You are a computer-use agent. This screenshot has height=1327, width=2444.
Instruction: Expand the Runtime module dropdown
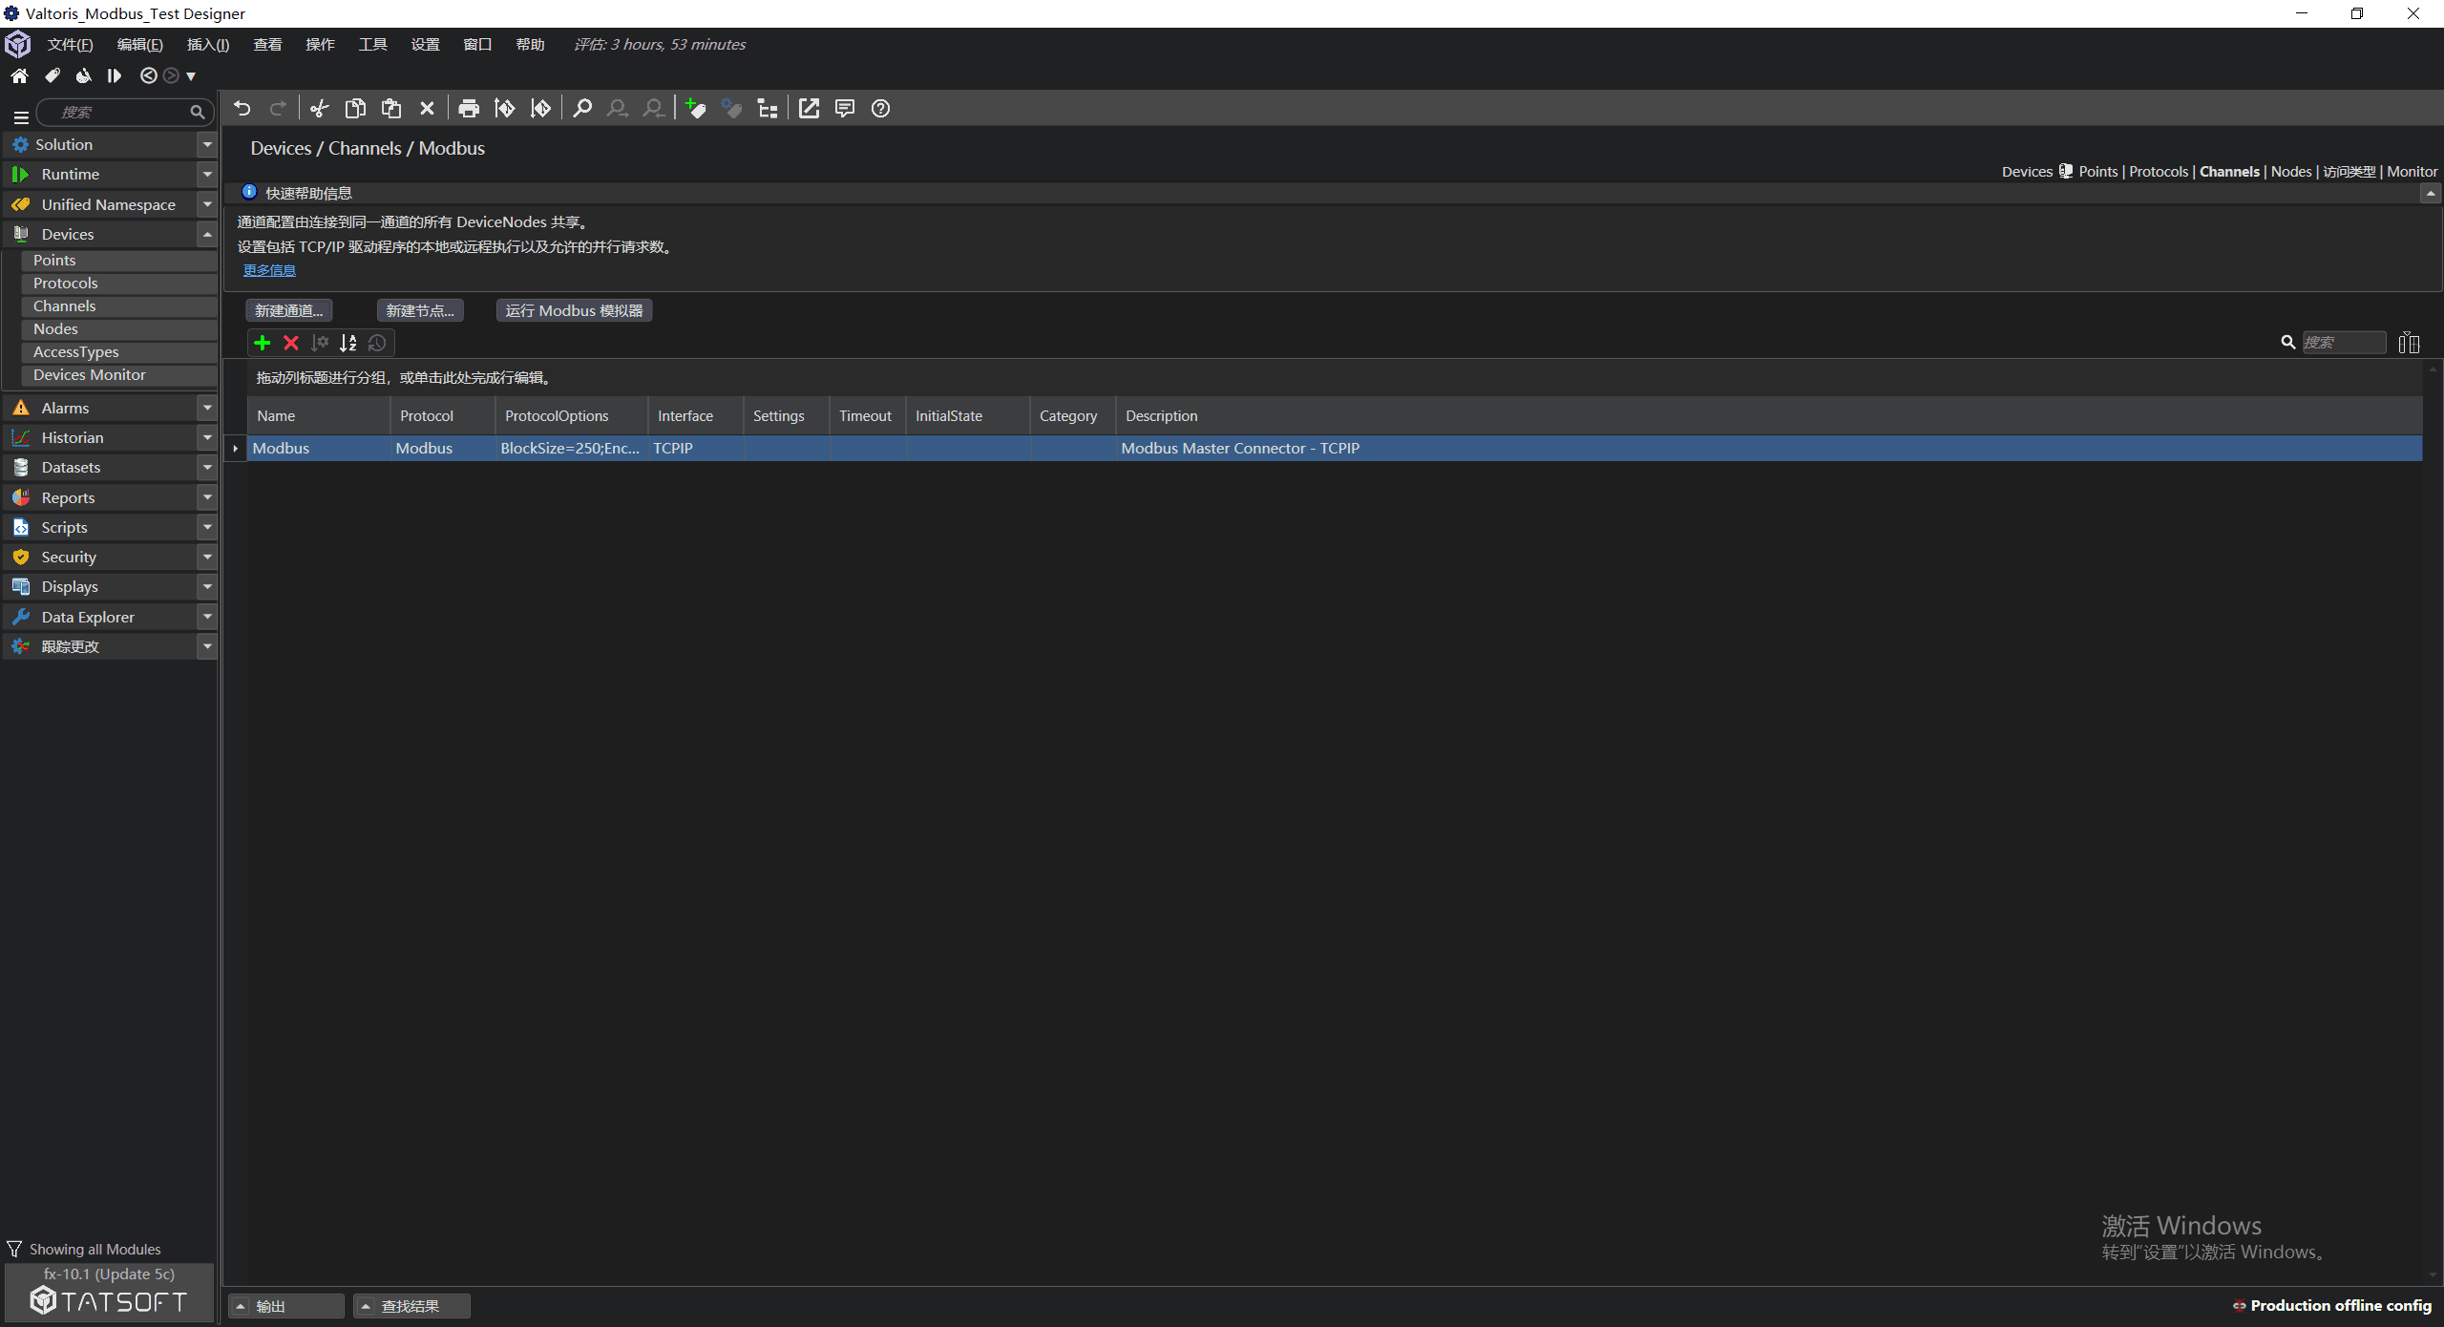(x=207, y=175)
